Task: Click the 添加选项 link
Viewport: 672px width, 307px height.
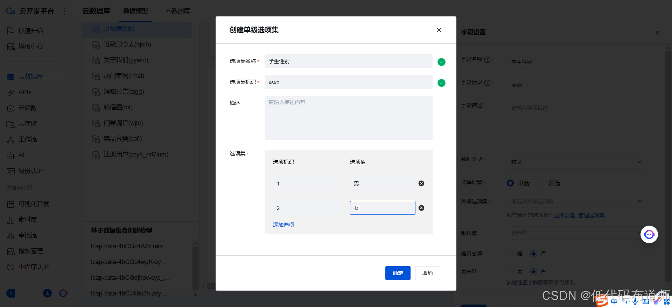Action: coord(283,225)
